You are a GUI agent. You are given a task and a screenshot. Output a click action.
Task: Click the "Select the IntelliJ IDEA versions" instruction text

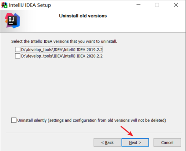(x=64, y=41)
